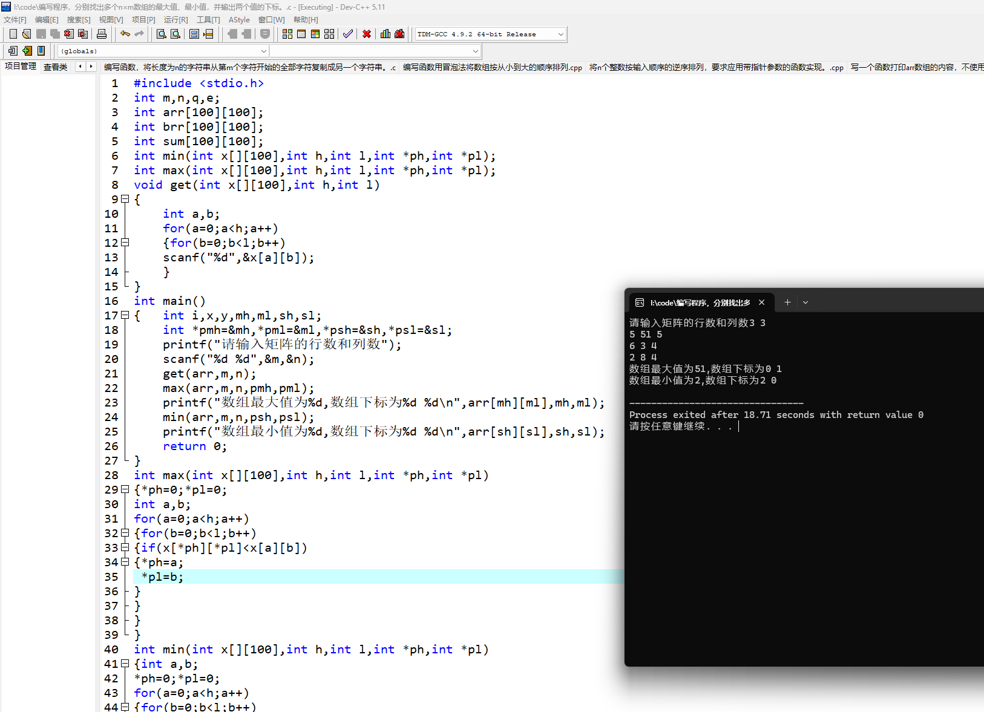This screenshot has width=984, height=712.
Task: Switch to the 查看类 panel tab
Action: [x=55, y=67]
